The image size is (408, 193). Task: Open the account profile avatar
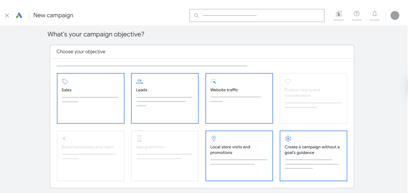[395, 16]
